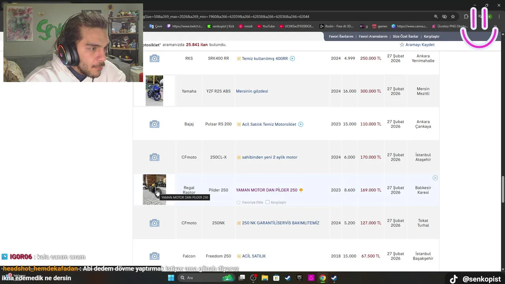Click the Aramayı Kaydet link
505x284 pixels.
(x=420, y=45)
